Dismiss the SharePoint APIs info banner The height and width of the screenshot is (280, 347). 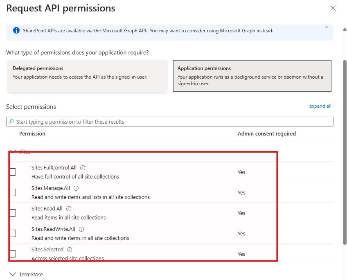pyautogui.click(x=327, y=27)
